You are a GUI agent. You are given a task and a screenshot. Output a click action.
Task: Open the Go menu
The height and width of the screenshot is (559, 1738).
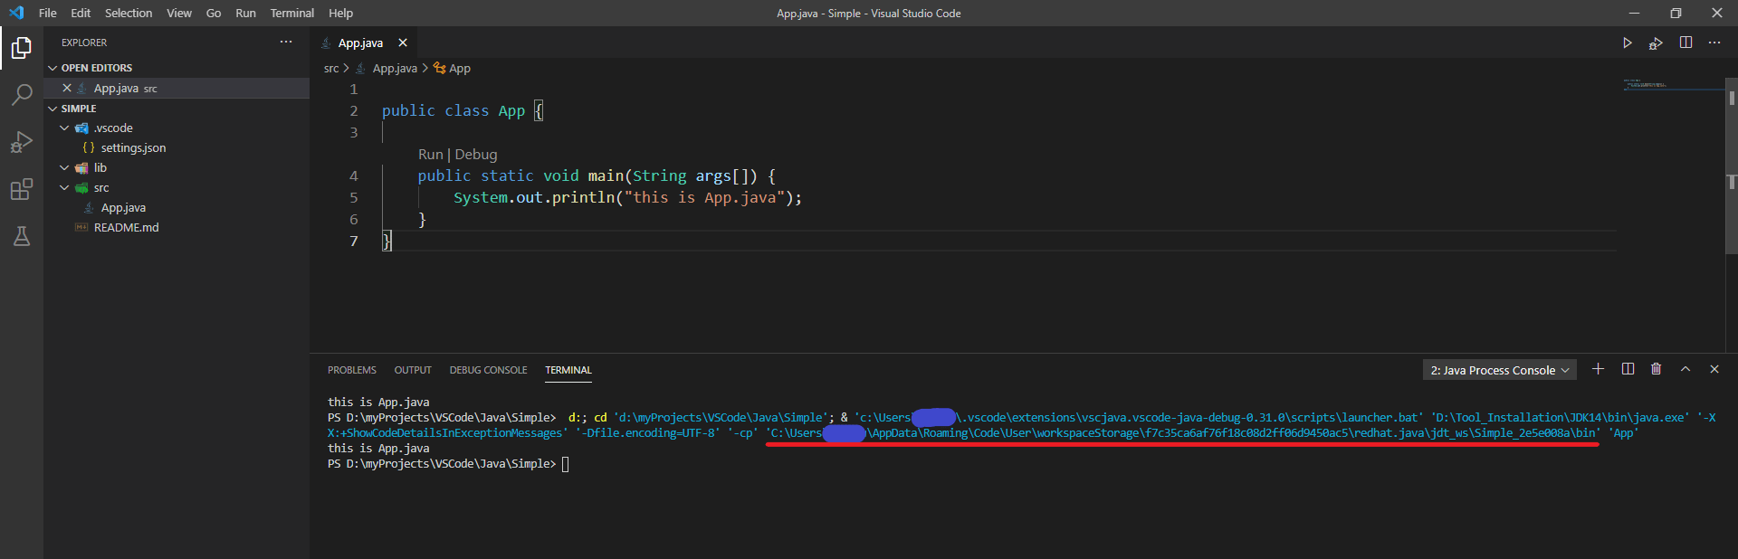click(214, 13)
